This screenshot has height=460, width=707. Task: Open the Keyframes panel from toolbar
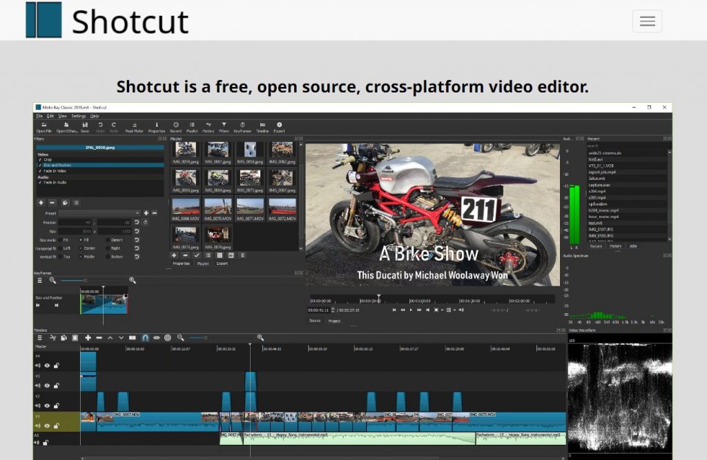click(242, 128)
